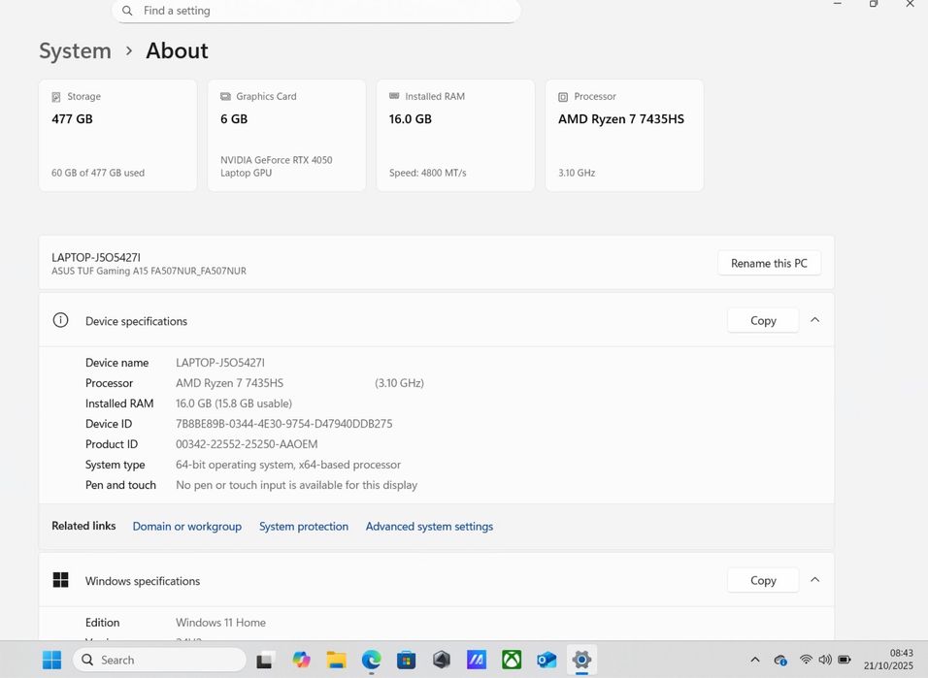Click the Processor chip icon
Screen dimensions: 928x678
point(563,97)
